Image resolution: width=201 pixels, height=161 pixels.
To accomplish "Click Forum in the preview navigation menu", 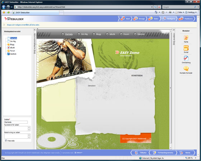I will click(126, 34).
